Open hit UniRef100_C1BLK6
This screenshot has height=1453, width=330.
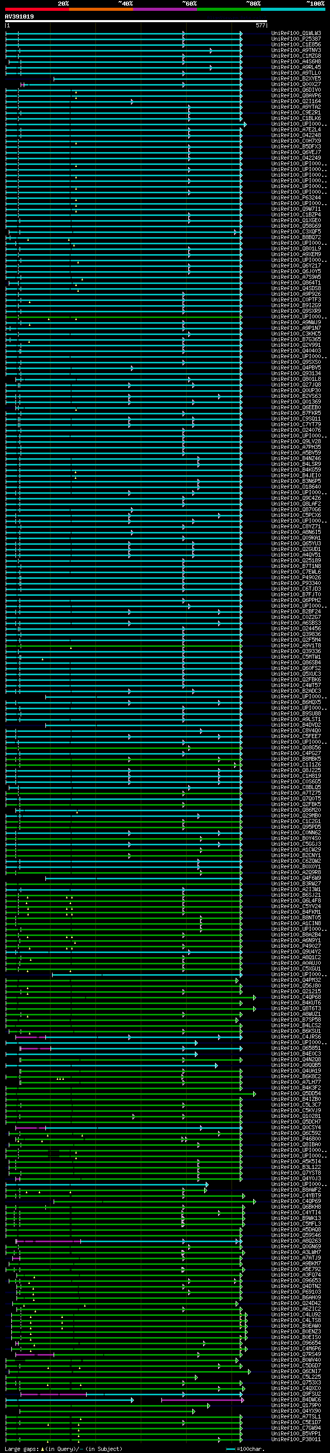click(296, 118)
